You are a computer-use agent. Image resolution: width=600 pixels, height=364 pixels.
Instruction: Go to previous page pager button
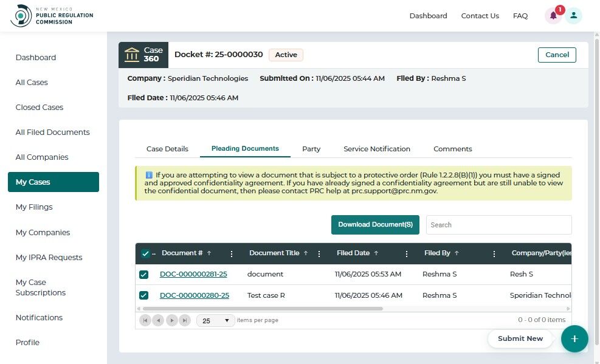coord(158,320)
